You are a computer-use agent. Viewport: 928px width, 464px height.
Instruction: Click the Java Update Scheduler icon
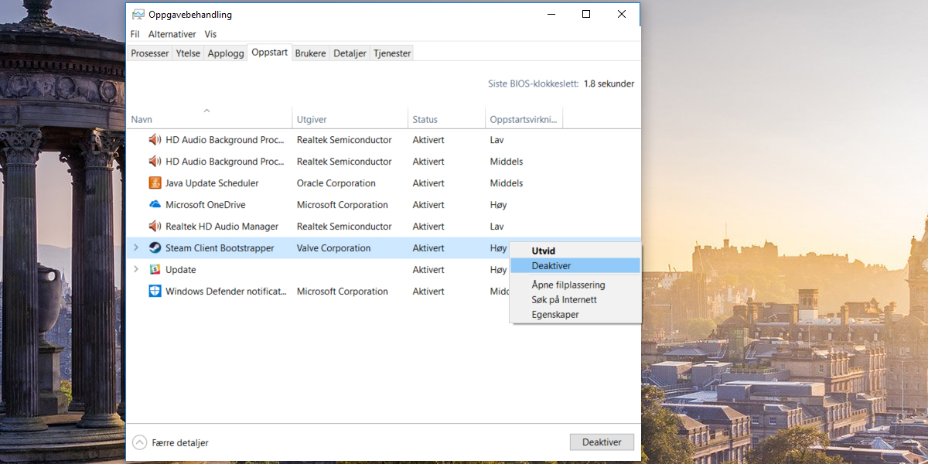155,183
